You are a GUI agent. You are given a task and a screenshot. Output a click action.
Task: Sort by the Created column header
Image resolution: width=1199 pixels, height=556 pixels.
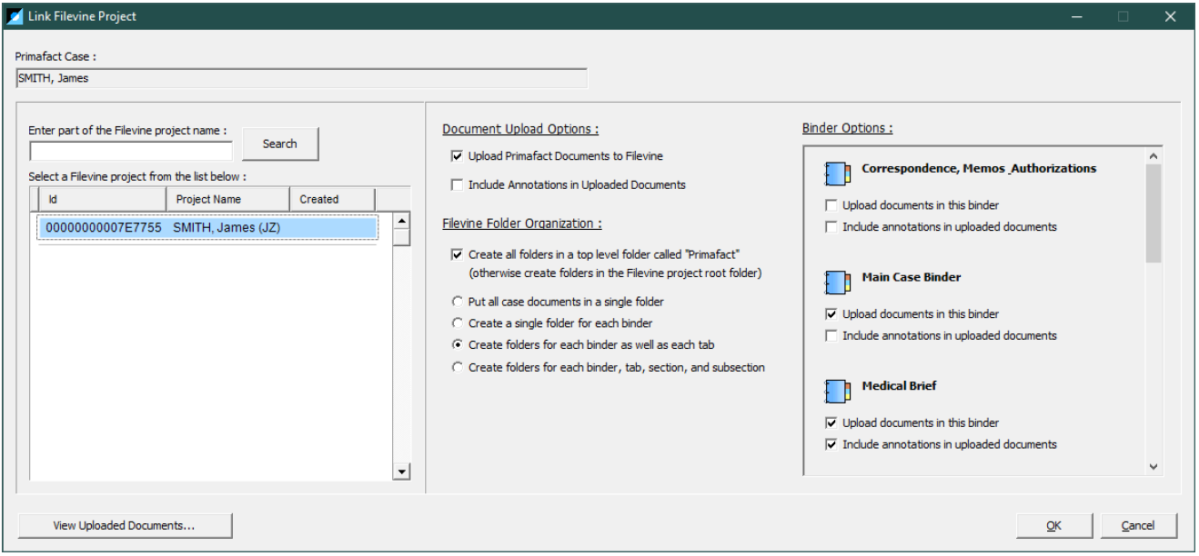(332, 199)
